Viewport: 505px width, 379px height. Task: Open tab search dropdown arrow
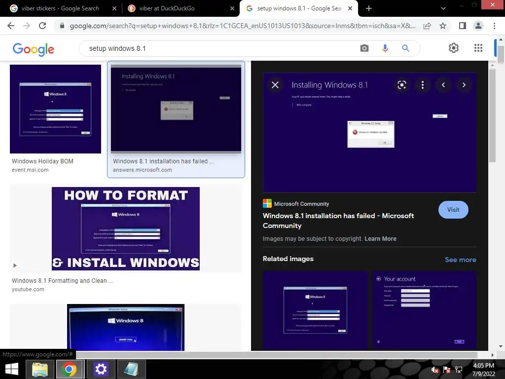point(443,8)
